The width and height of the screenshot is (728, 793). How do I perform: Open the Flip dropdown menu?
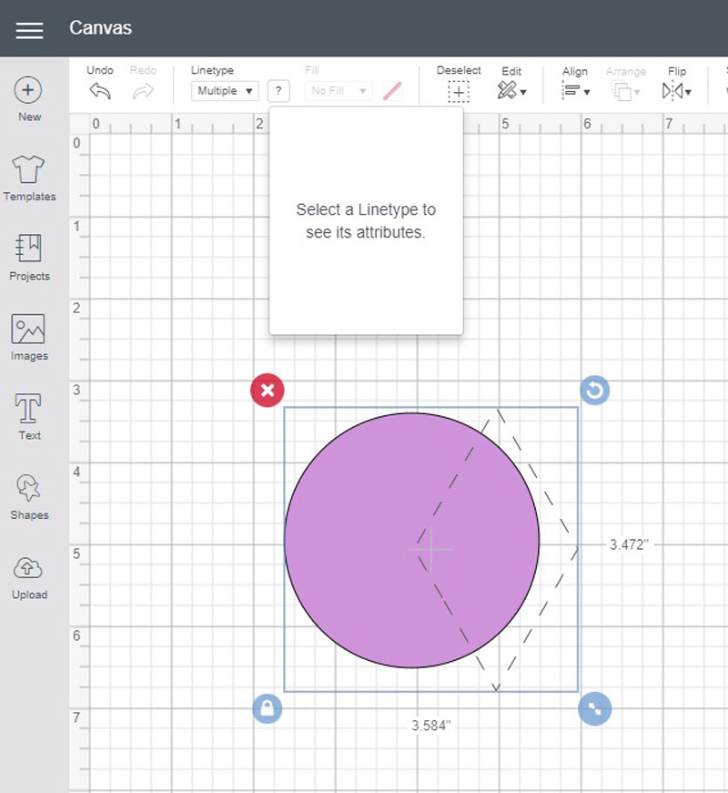676,91
